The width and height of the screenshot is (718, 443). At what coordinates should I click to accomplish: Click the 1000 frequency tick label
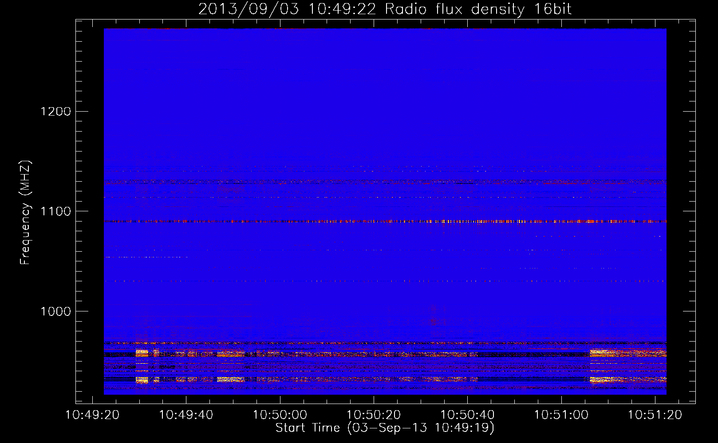pyautogui.click(x=55, y=311)
